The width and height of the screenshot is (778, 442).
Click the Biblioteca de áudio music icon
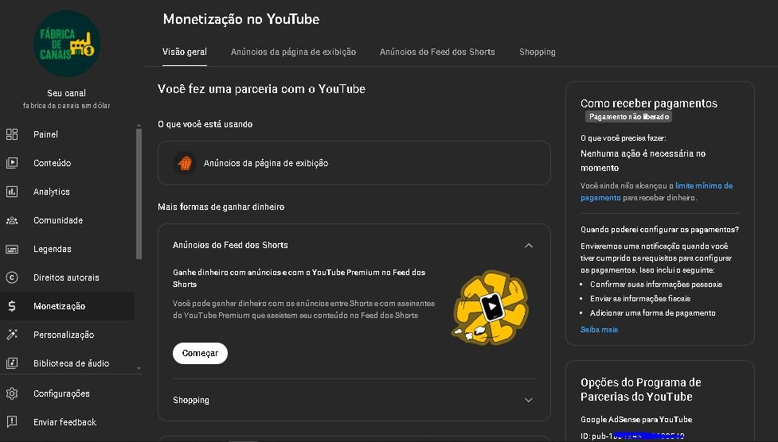(12, 363)
